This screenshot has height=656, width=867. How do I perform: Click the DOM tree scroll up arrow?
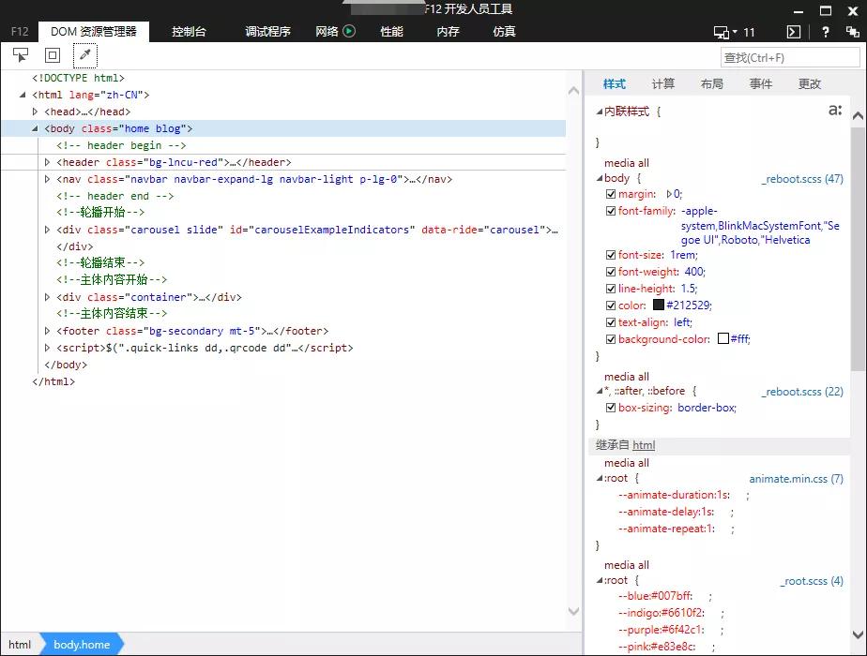(x=574, y=91)
